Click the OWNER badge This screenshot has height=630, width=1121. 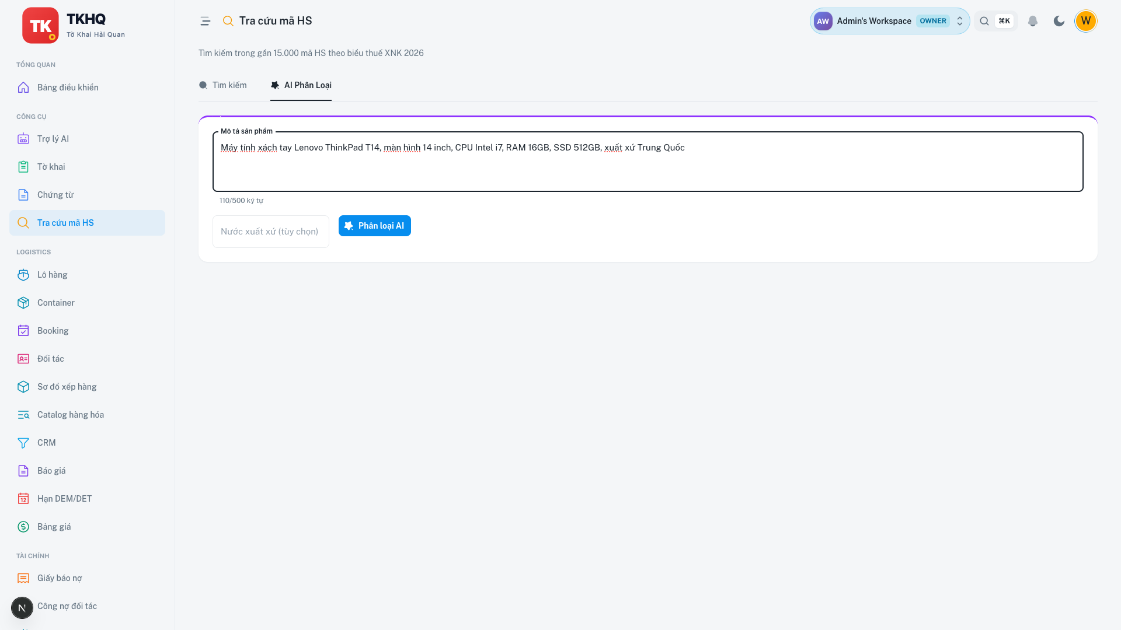click(x=933, y=21)
